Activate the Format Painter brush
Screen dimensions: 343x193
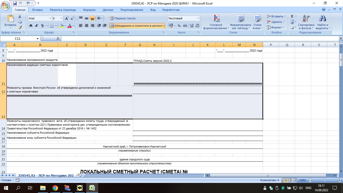pyautogui.click(x=20, y=27)
